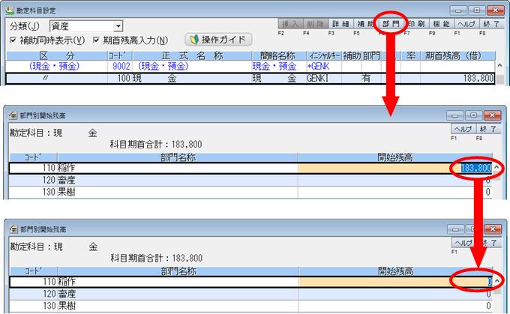Click the 稲作 開始残高 field showing 0
The height and width of the screenshot is (314, 510).
395,282
